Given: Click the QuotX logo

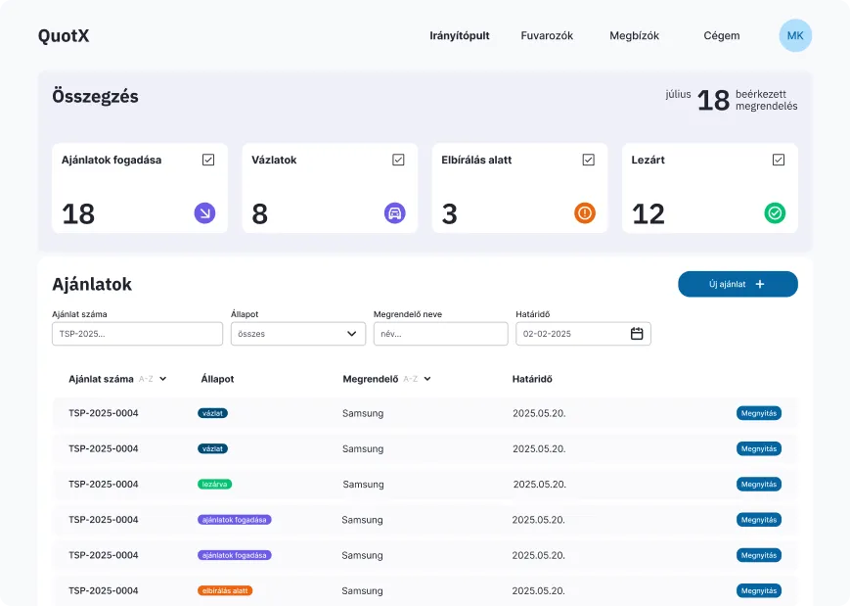Looking at the screenshot, I should [64, 36].
